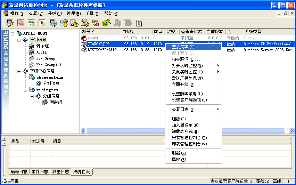Screen dimensions: 296x185
Task: Click the red stop-scan toolbar icon
Action: 20,23
